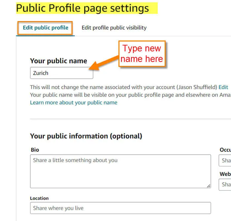The width and height of the screenshot is (231, 221).
Task: Open the Edit public profile tab
Action: 46,28
